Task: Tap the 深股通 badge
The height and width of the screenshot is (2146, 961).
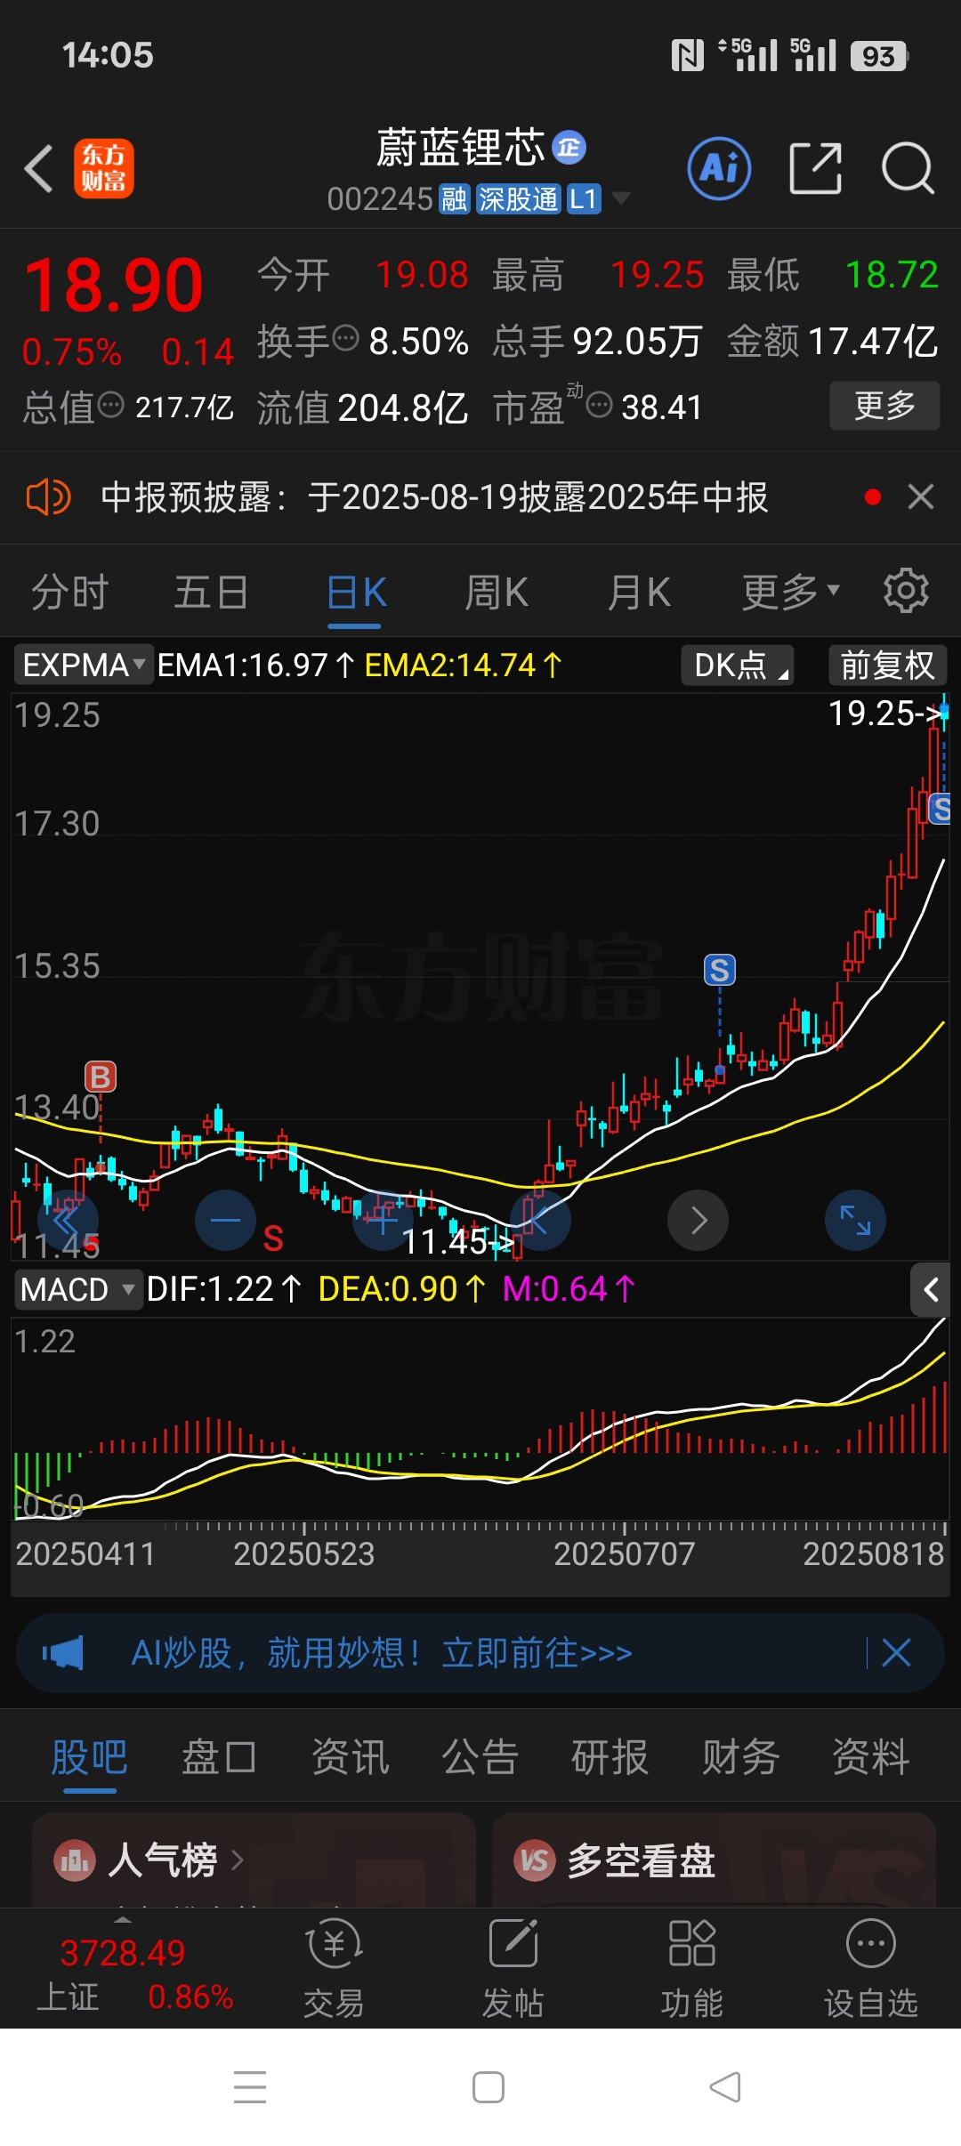Action: [518, 199]
